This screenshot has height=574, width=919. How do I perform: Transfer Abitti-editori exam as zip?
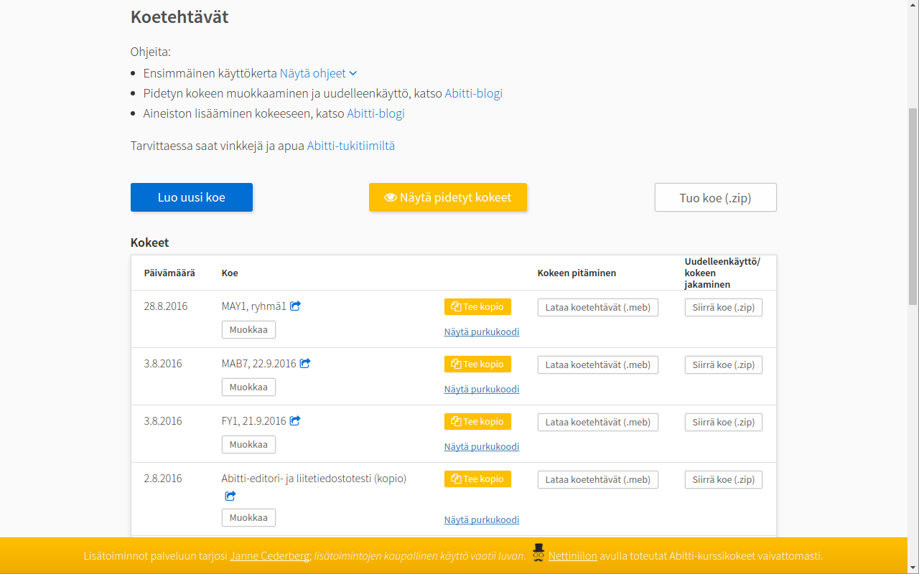(724, 479)
